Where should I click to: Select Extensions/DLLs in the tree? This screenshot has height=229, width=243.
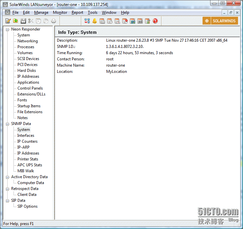point(32,94)
